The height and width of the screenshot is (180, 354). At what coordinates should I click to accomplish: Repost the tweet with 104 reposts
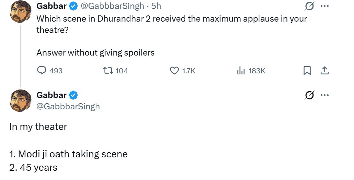point(108,71)
